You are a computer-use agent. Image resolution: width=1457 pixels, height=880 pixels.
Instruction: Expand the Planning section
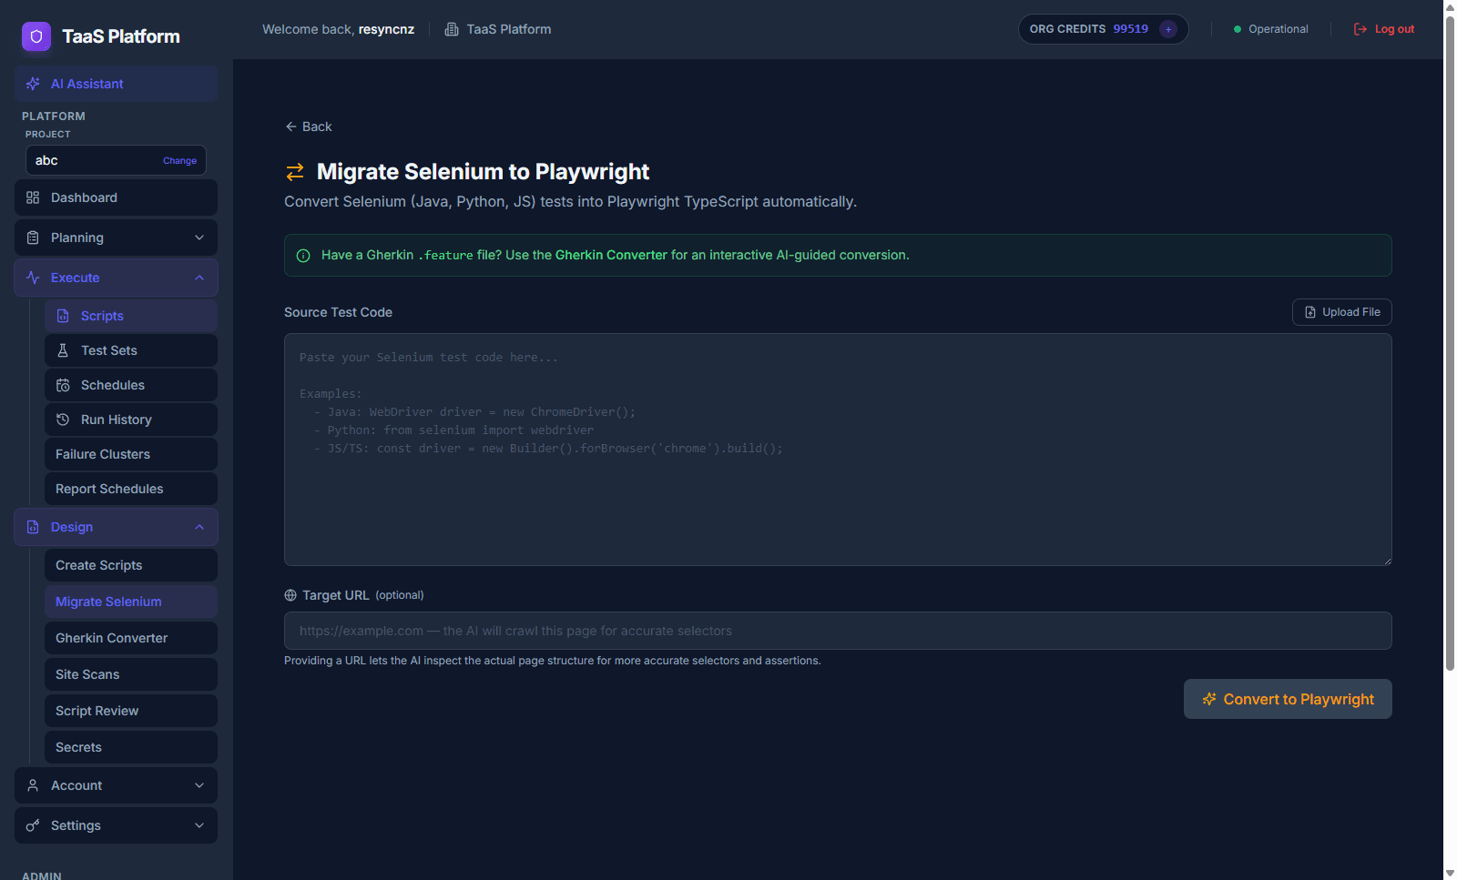(116, 238)
